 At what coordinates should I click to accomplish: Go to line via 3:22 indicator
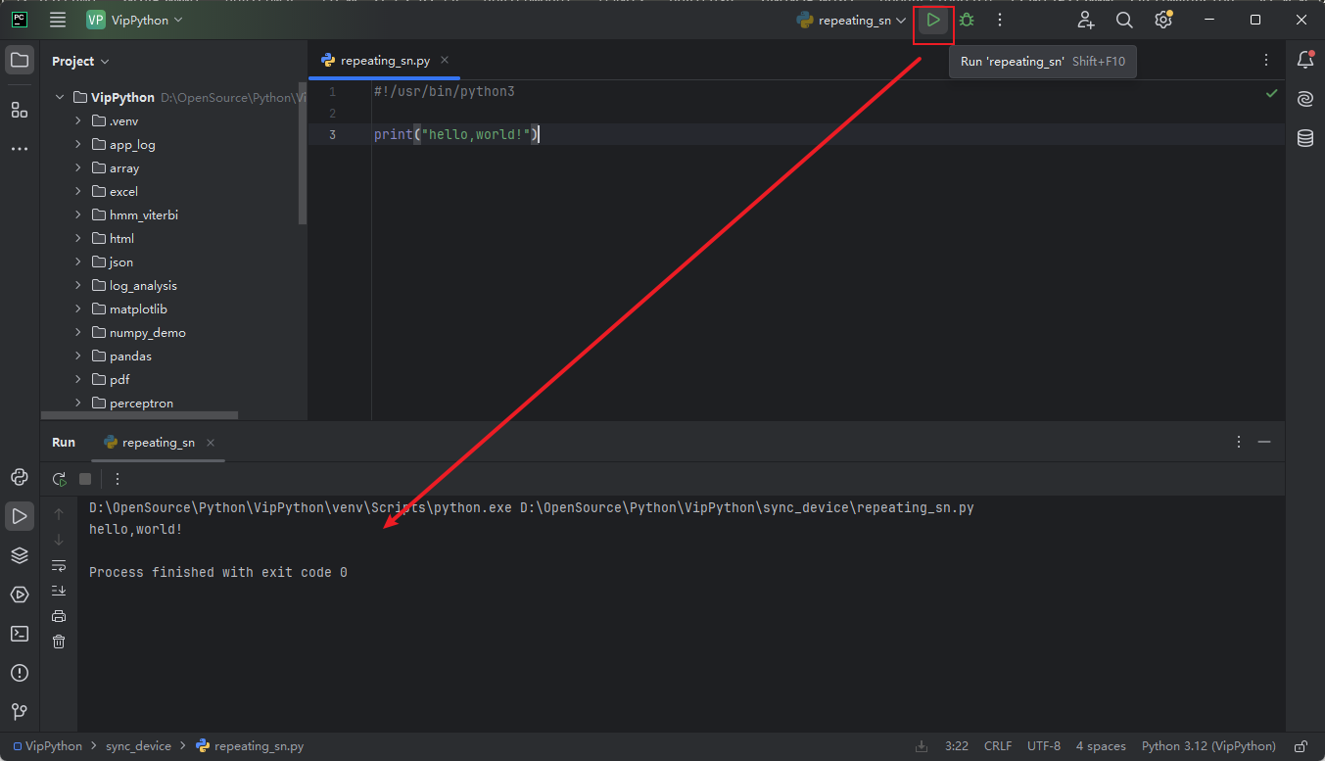pyautogui.click(x=957, y=746)
